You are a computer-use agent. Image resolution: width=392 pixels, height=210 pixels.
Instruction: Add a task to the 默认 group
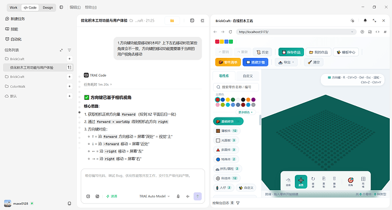69,96
